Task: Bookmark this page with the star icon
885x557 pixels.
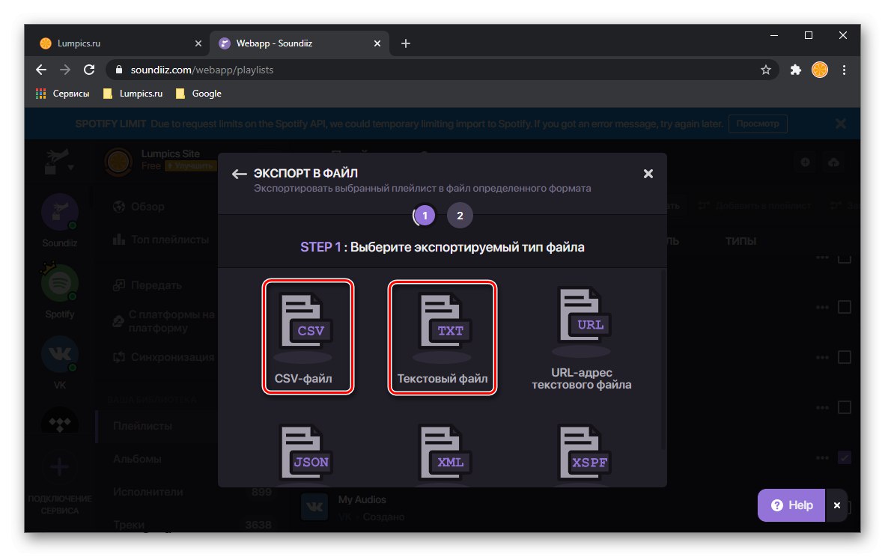Action: (x=765, y=70)
